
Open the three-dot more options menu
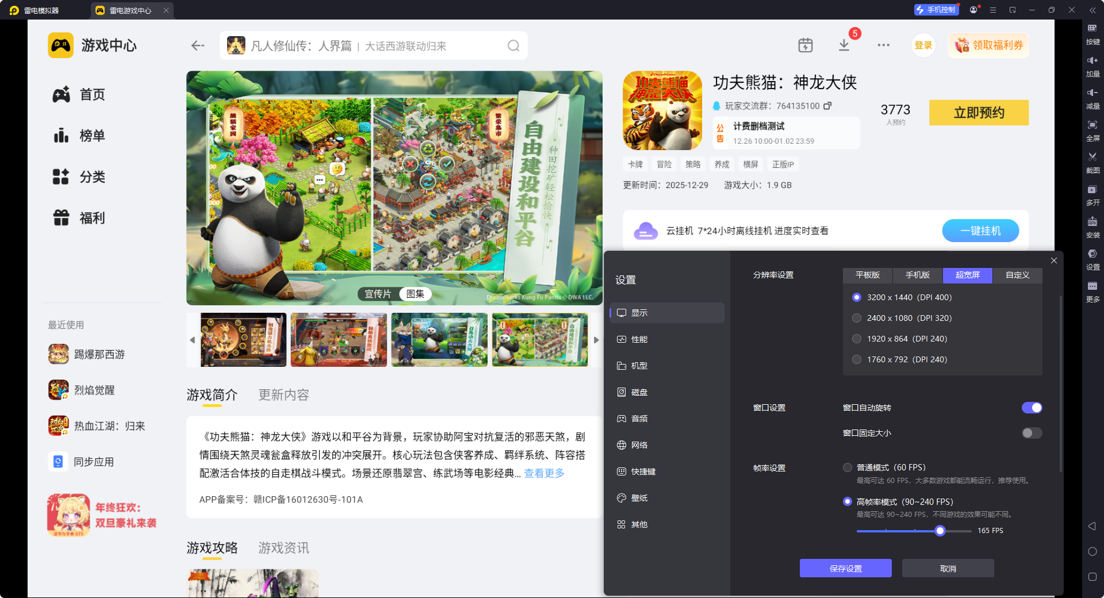click(883, 45)
